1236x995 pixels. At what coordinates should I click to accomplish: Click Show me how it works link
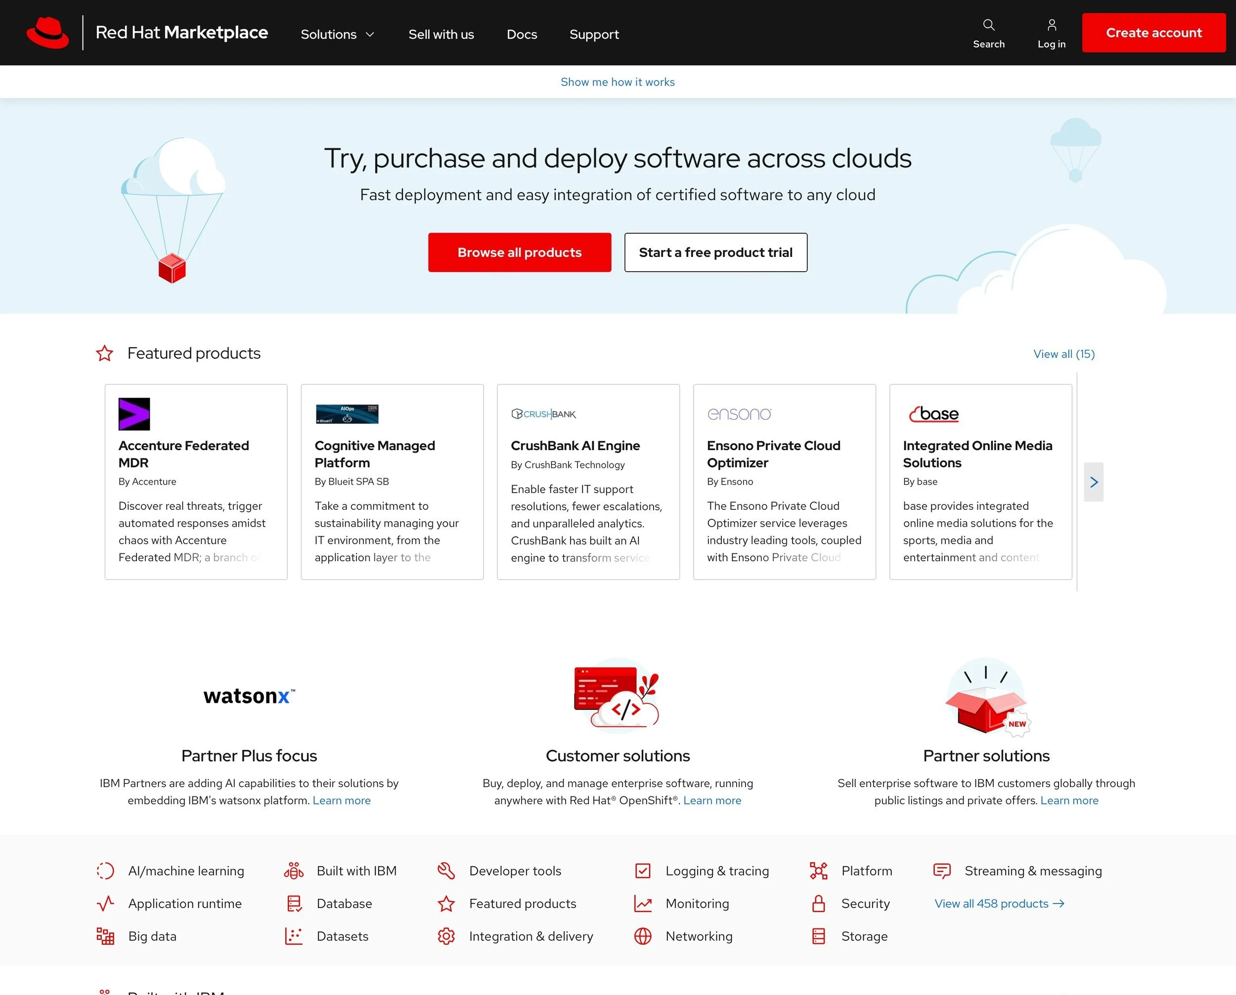pyautogui.click(x=617, y=82)
